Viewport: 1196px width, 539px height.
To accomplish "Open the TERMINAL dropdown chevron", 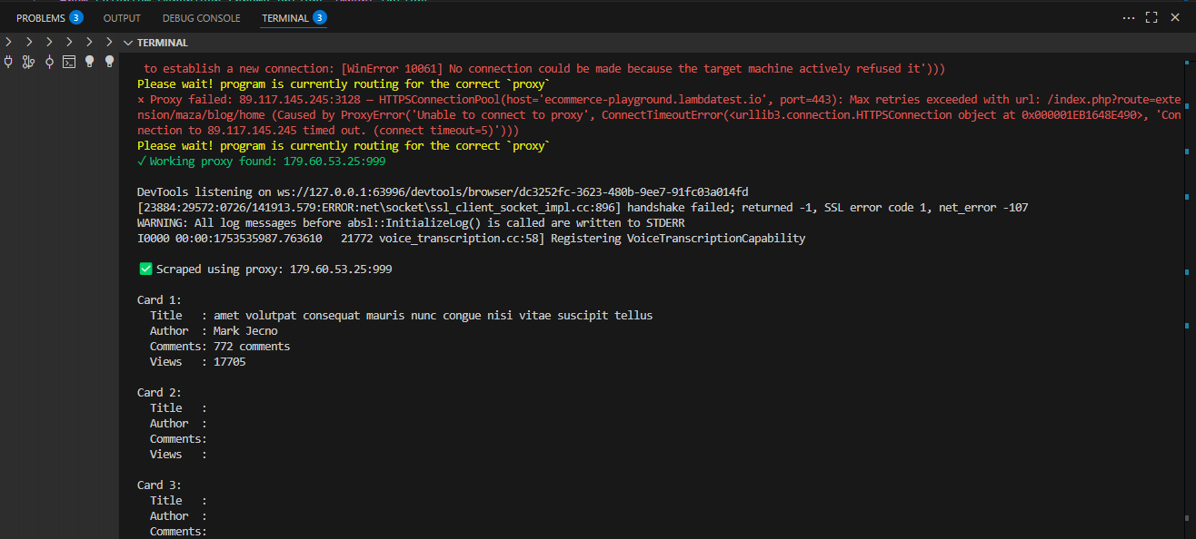I will (127, 42).
